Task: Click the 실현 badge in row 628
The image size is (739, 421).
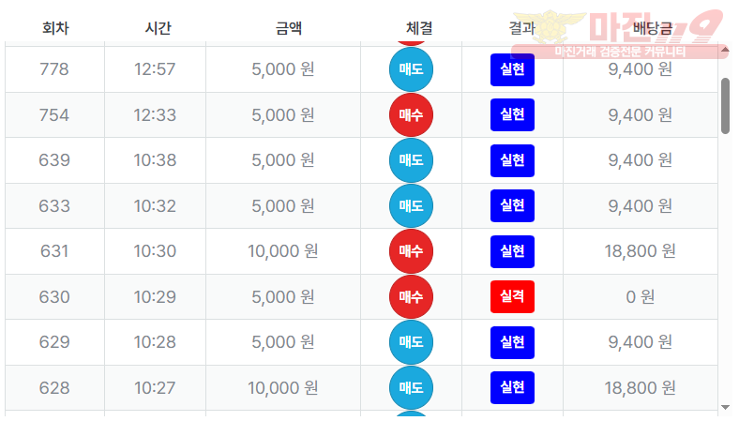Action: click(512, 387)
